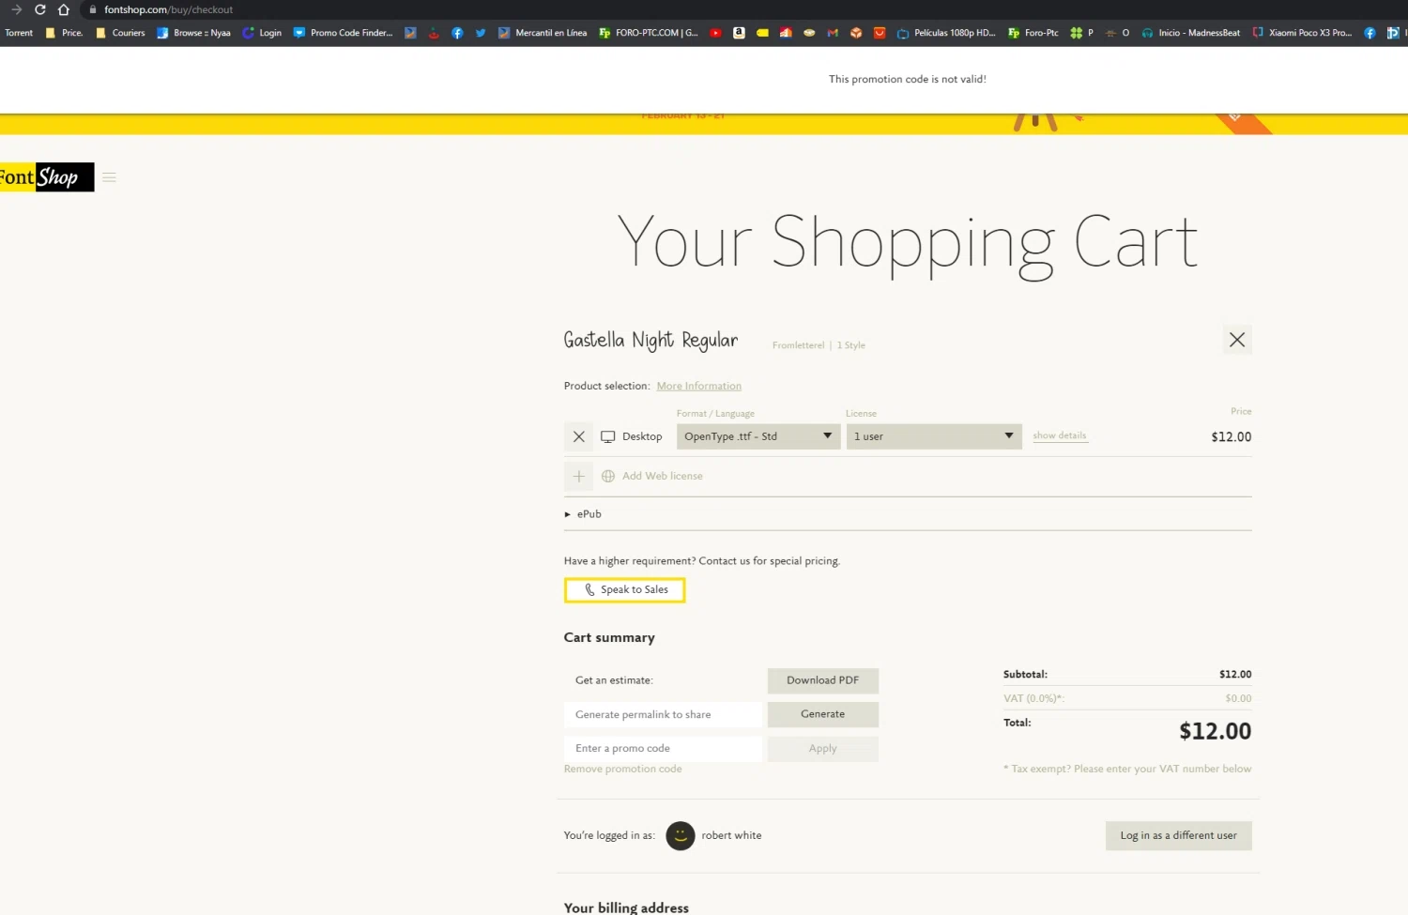Screen dimensions: 1408x915
Task: Click the Download PDF button
Action: click(823, 680)
